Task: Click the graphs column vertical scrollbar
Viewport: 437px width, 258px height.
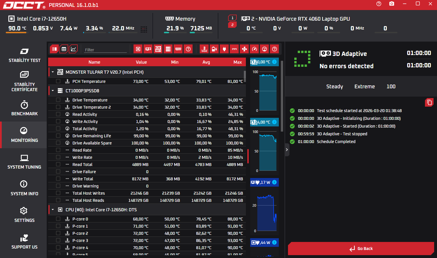Action: pyautogui.click(x=282, y=96)
